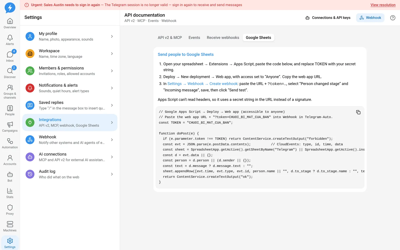The height and width of the screenshot is (250, 400).
Task: Open the Stats chart icon
Action: pos(10,193)
